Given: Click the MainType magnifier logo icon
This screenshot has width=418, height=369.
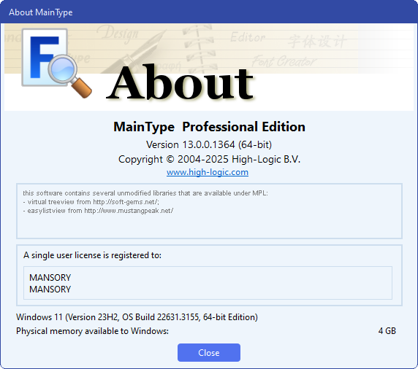Looking at the screenshot, I should pos(57,63).
